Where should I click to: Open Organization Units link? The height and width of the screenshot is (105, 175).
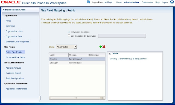click(14, 31)
